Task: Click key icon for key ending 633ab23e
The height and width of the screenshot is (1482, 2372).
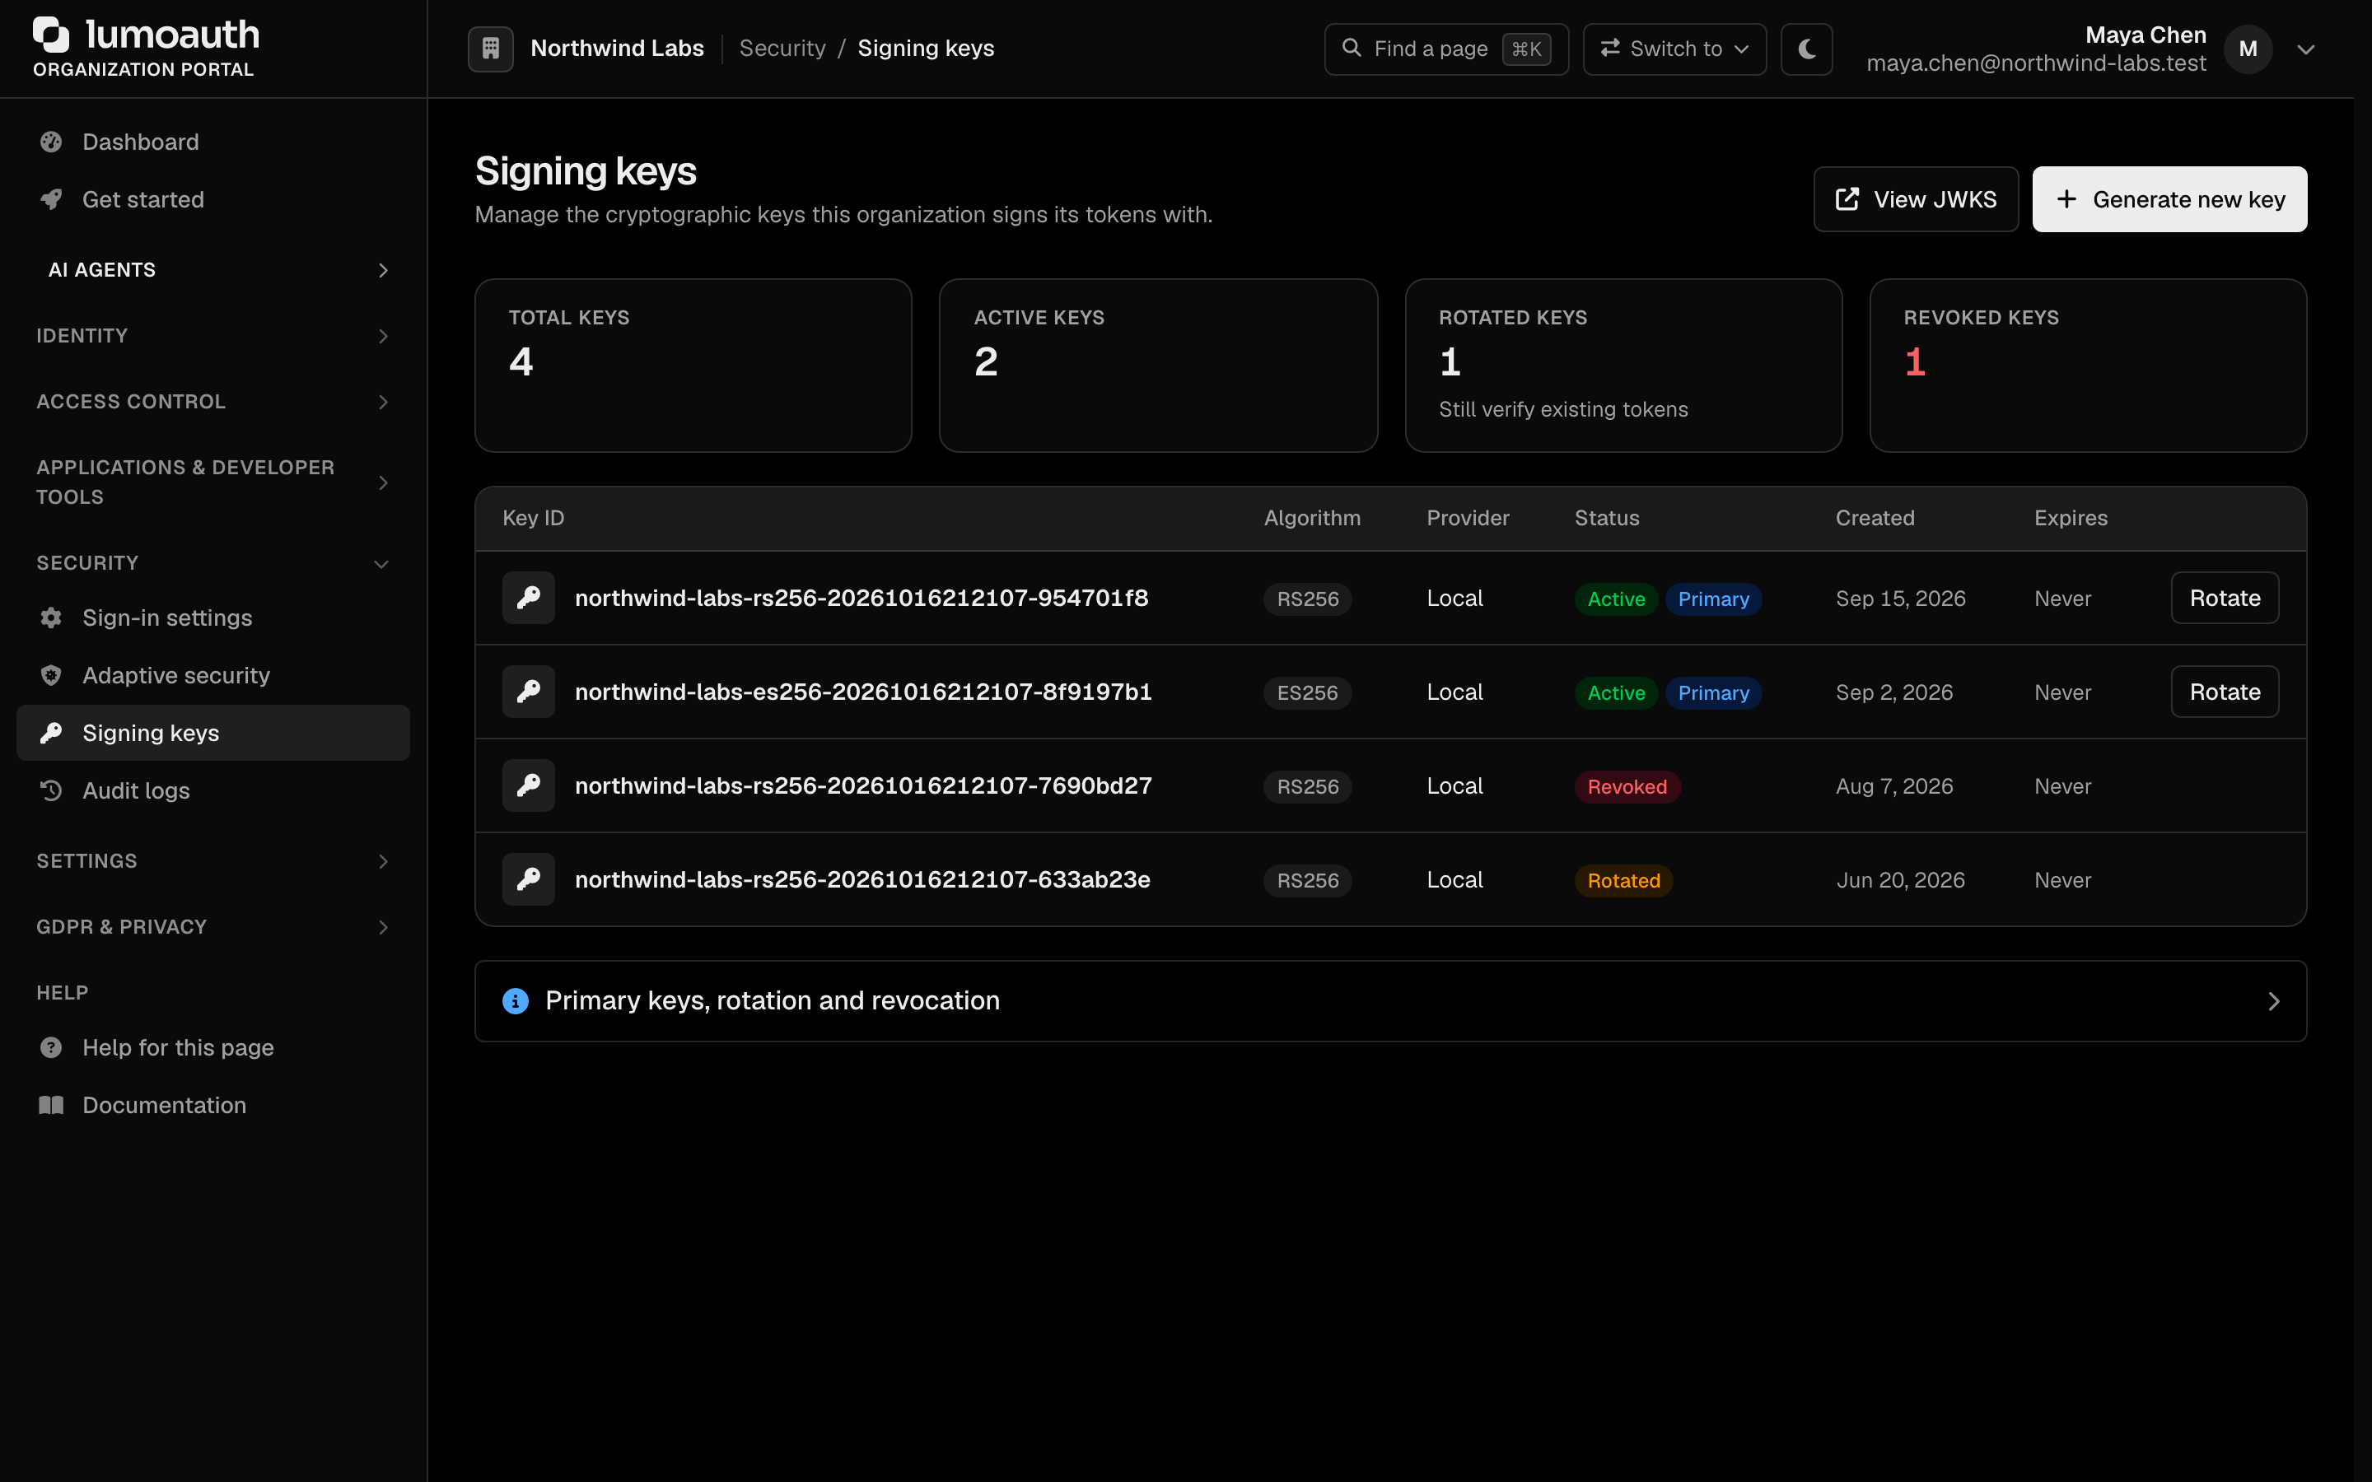Action: [528, 879]
